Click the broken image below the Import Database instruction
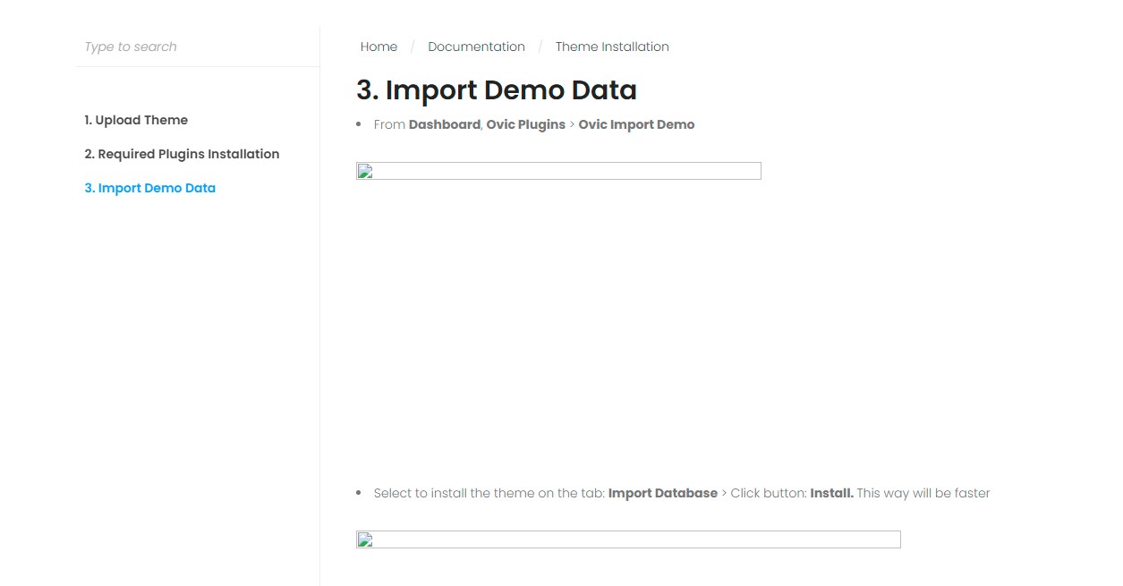The image size is (1123, 586). 628,539
